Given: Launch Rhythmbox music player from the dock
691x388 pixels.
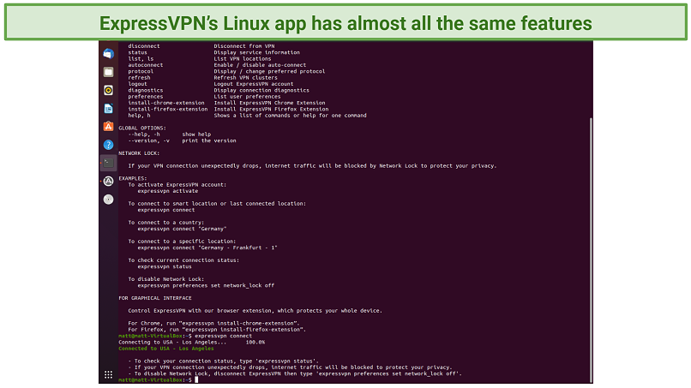Looking at the screenshot, I should pos(108,90).
